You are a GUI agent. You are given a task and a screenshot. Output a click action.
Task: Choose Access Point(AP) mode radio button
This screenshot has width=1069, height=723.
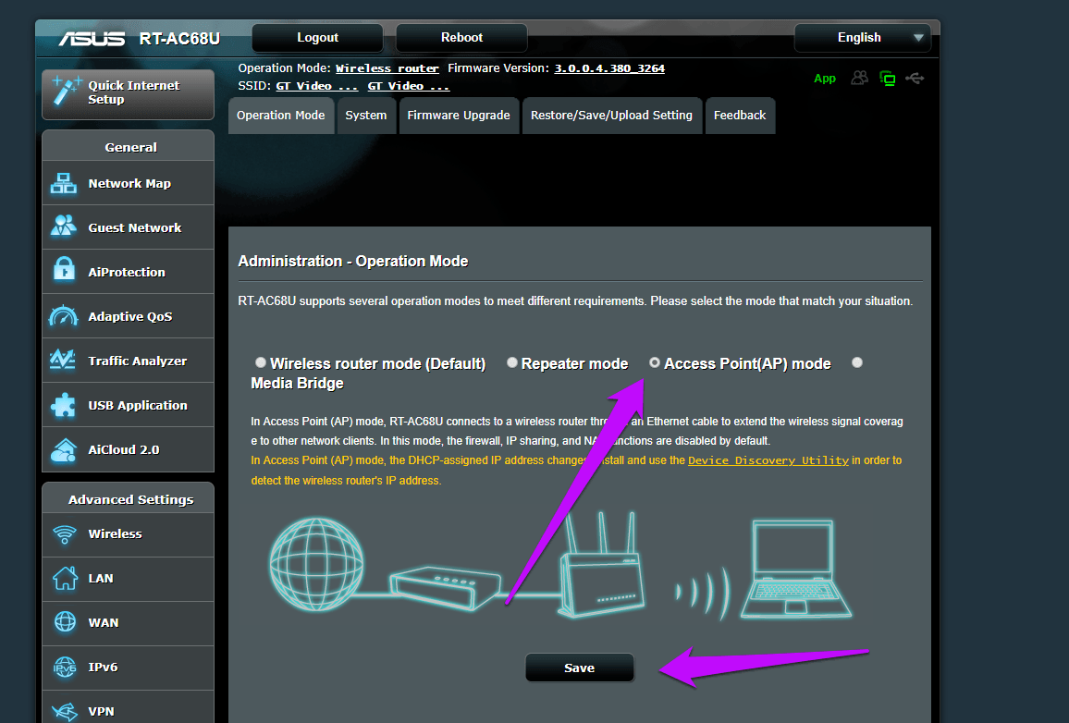point(655,362)
